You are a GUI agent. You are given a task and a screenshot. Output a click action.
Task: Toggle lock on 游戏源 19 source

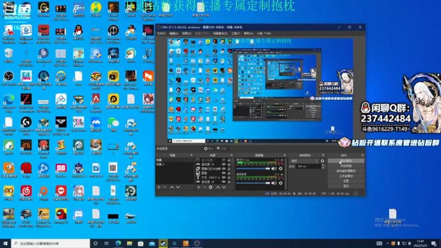click(x=229, y=164)
